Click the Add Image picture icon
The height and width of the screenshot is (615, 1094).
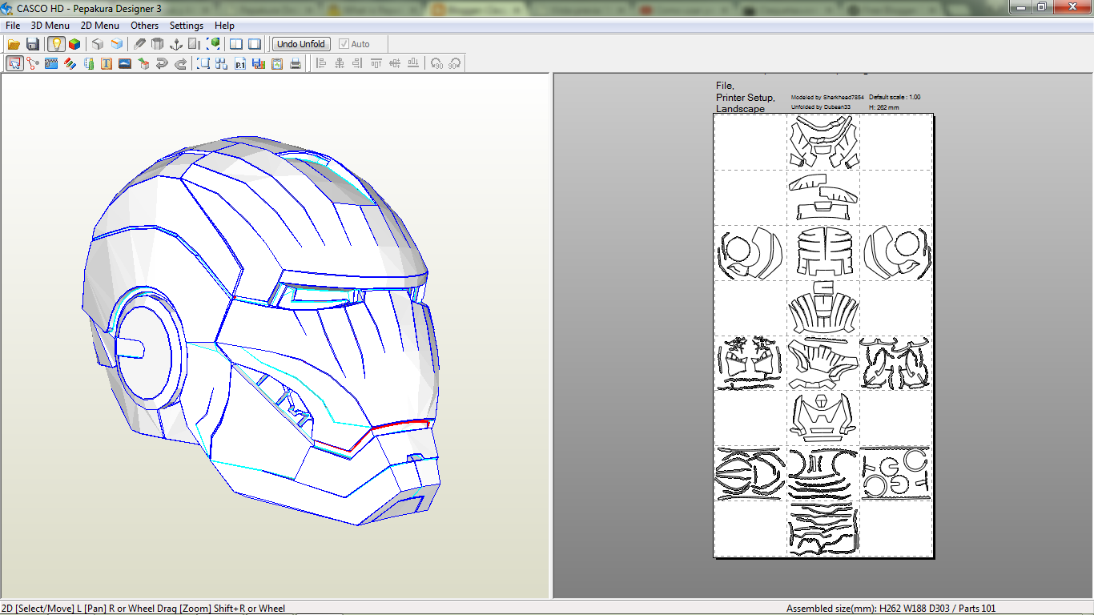(x=125, y=63)
